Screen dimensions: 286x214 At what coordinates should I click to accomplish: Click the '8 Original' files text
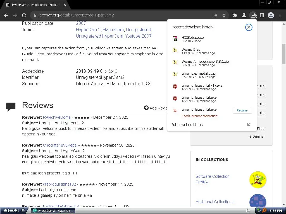point(257,137)
